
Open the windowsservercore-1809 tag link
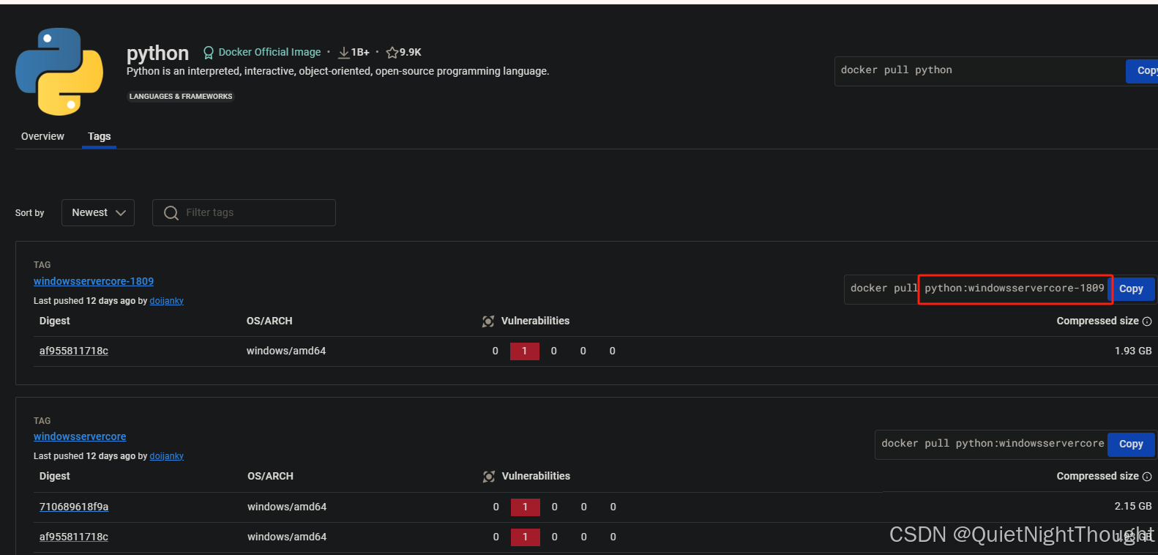pos(94,281)
